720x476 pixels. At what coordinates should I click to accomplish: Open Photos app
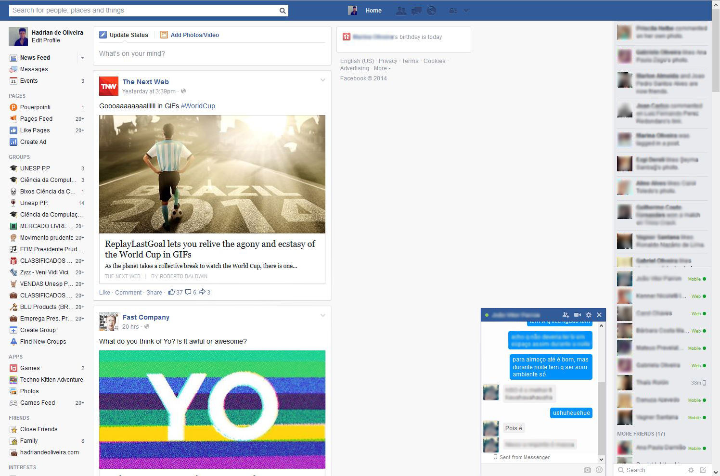pyautogui.click(x=29, y=391)
